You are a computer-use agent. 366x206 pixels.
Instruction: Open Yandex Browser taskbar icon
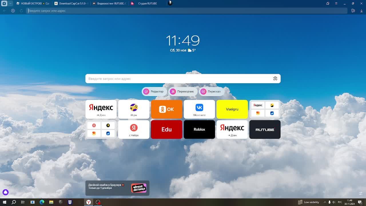[x=89, y=202]
